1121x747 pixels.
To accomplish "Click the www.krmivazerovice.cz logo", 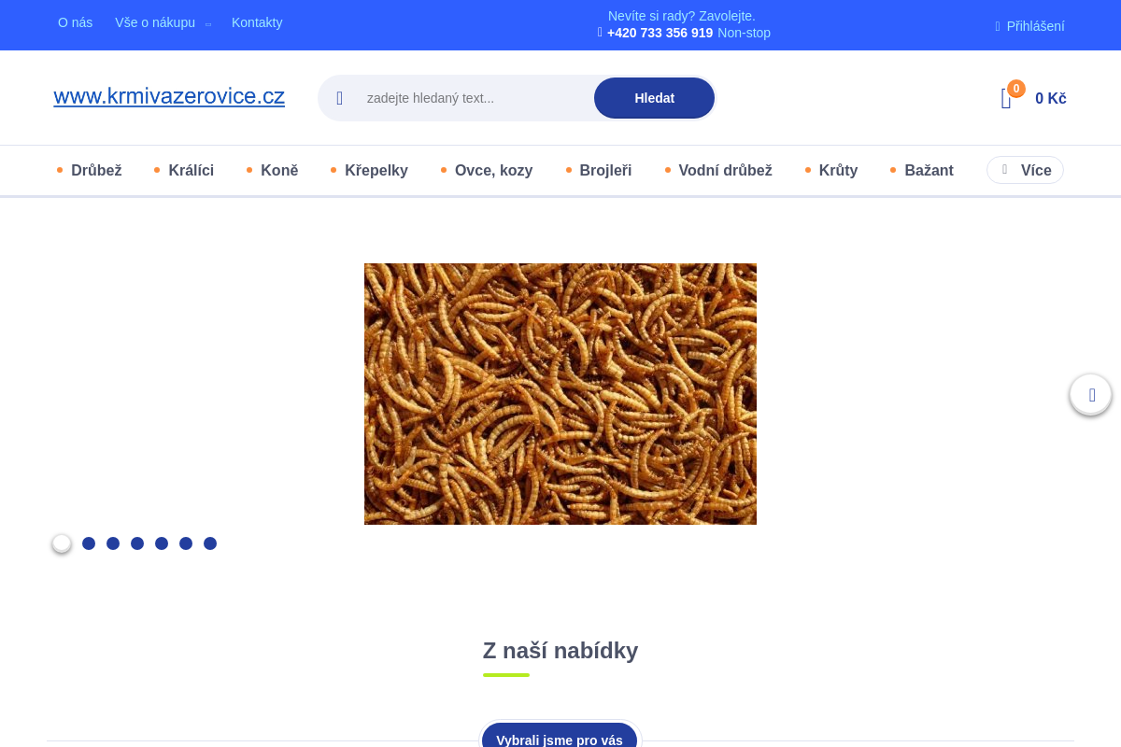I will click(169, 96).
